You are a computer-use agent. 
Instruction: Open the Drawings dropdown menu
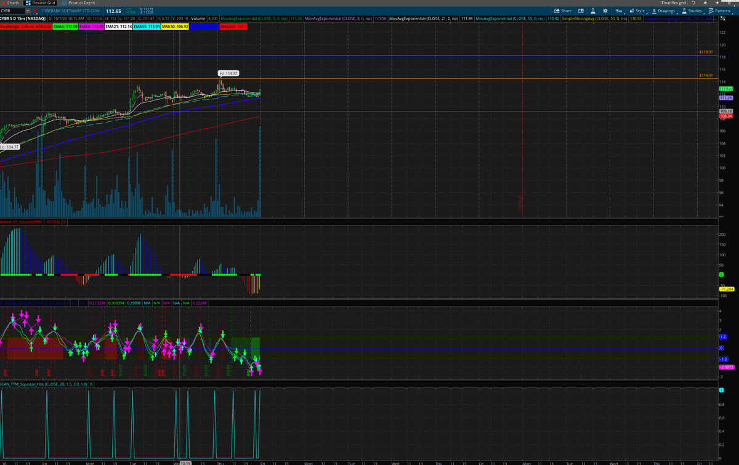tap(663, 11)
